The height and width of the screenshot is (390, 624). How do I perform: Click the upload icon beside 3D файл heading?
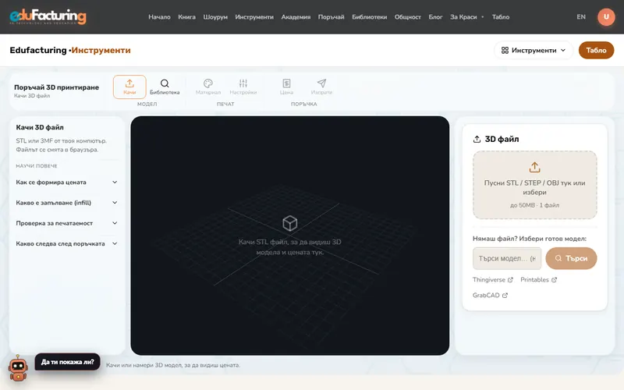(477, 140)
